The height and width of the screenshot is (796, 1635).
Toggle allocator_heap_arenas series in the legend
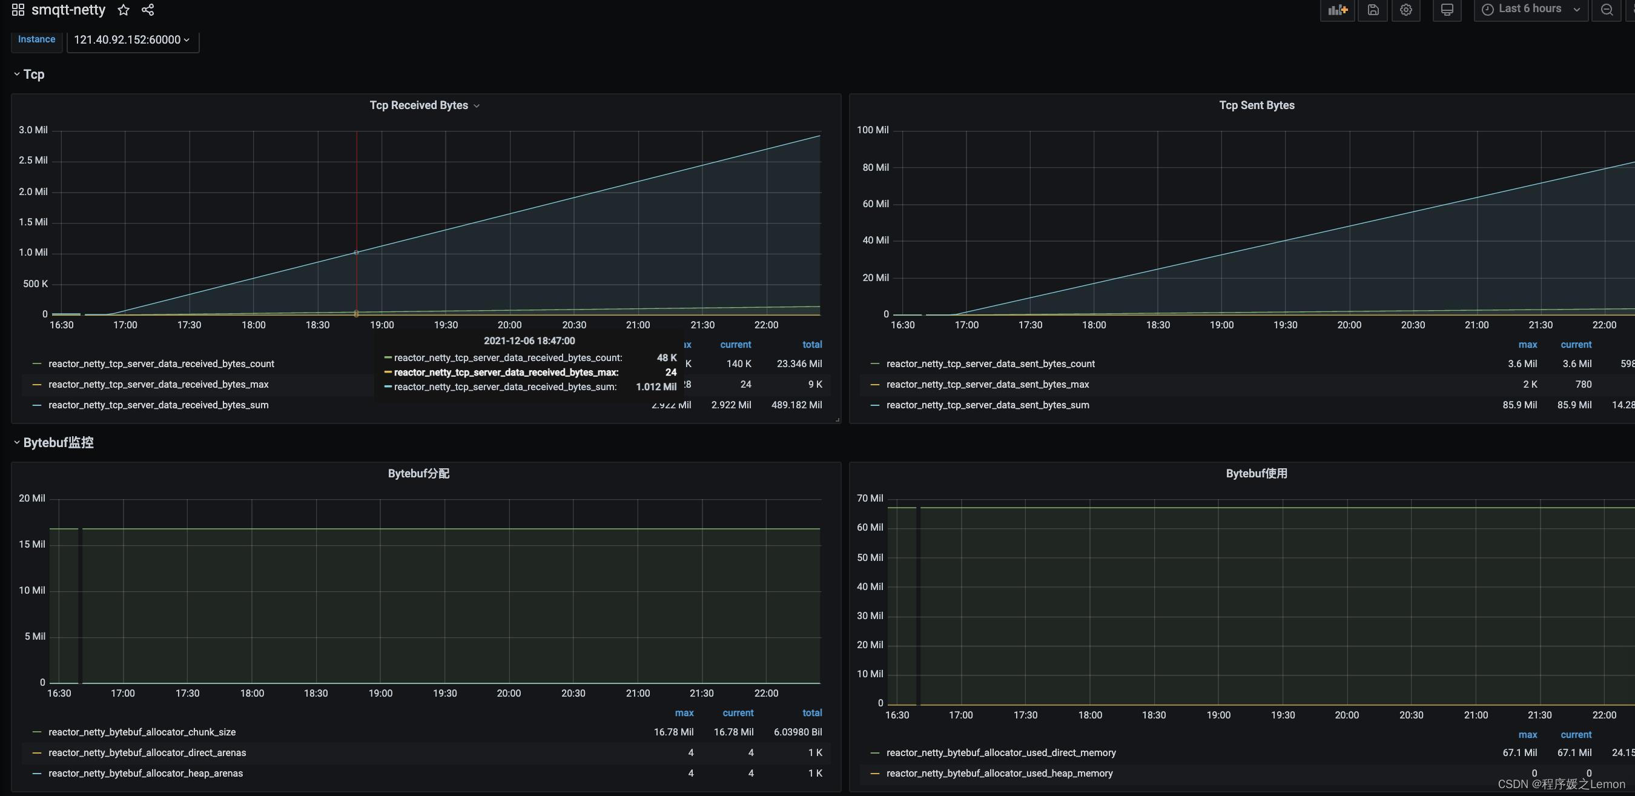[146, 774]
